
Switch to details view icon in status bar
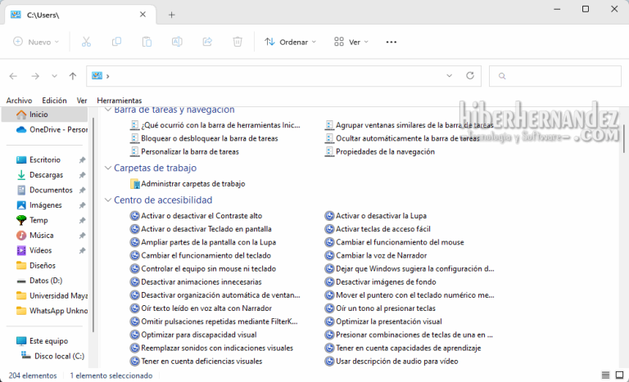605,375
